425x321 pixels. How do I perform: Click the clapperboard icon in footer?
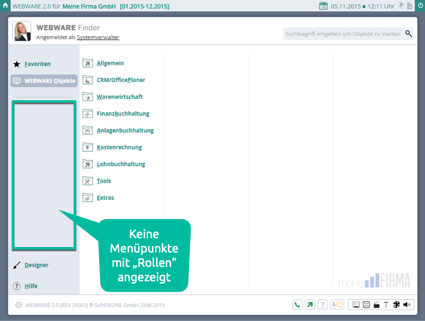(376, 305)
